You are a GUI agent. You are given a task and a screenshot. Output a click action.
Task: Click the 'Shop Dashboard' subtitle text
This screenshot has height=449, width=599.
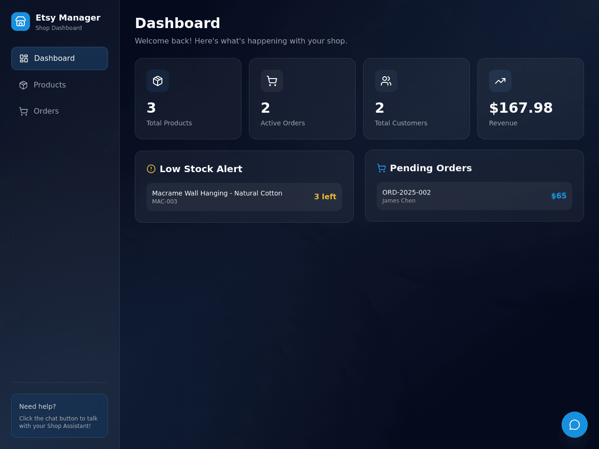pos(58,28)
